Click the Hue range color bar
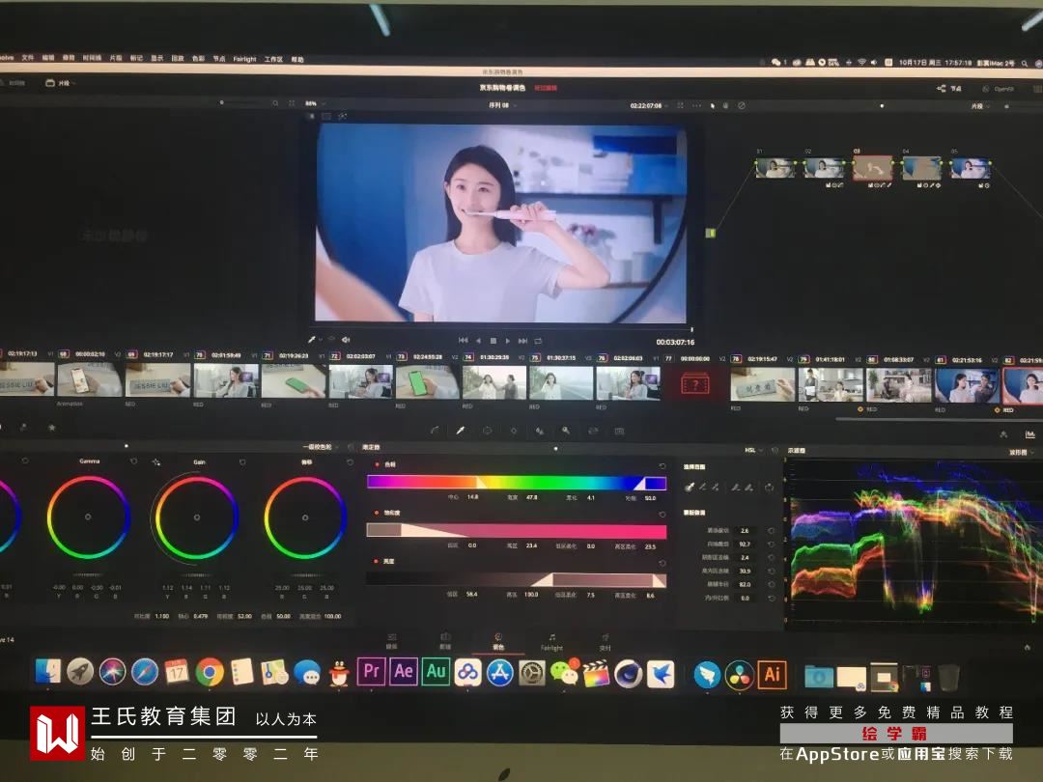1043x782 pixels. [x=516, y=482]
